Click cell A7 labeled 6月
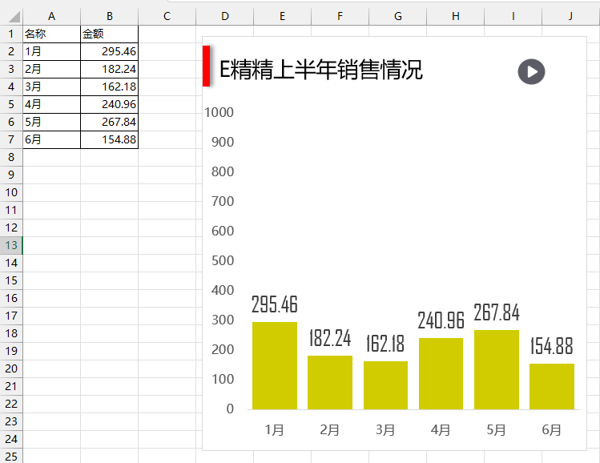 click(51, 139)
